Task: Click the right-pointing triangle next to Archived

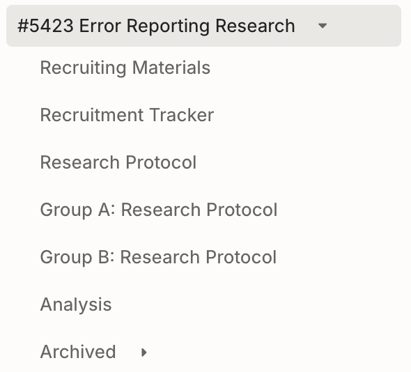Action: (x=144, y=352)
